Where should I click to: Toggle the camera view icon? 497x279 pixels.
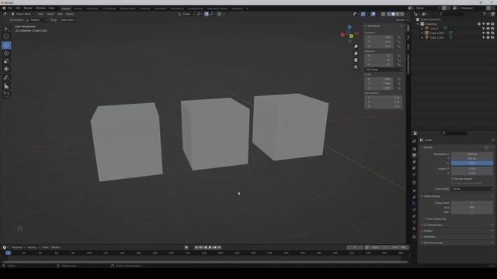[x=356, y=60]
